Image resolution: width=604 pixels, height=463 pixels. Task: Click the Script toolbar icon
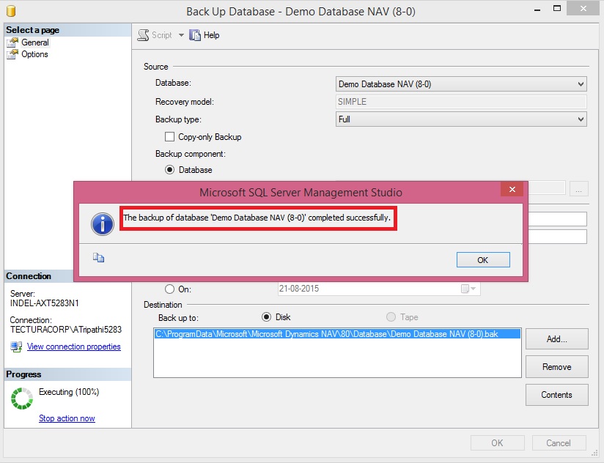tap(144, 35)
